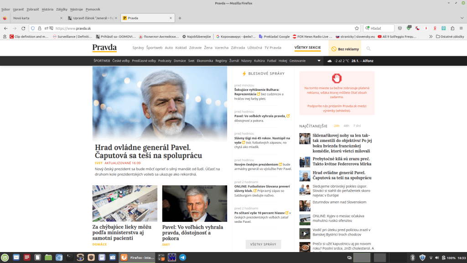Open a new tab with the plus button

[x=180, y=18]
